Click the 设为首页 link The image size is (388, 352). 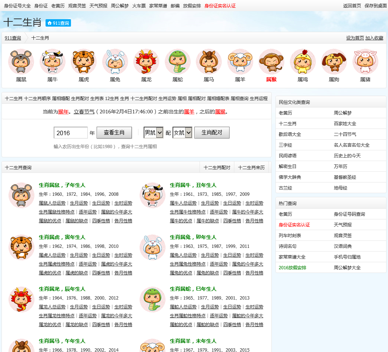pyautogui.click(x=355, y=38)
